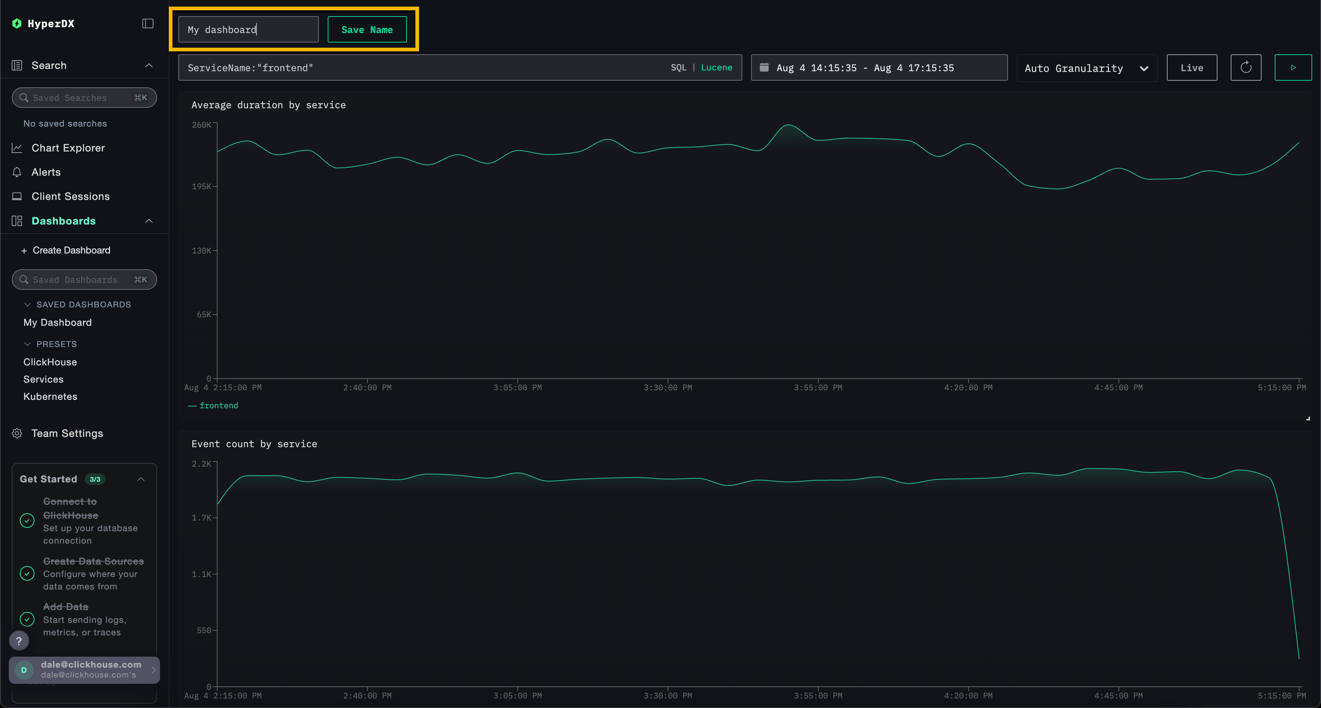The width and height of the screenshot is (1321, 708).
Task: Open the Kubernetes preset dashboard
Action: click(50, 396)
